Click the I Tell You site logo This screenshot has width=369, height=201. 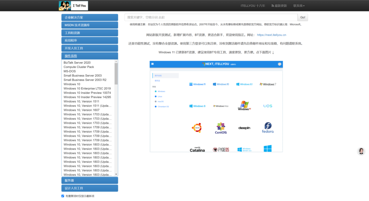pyautogui.click(x=73, y=6)
